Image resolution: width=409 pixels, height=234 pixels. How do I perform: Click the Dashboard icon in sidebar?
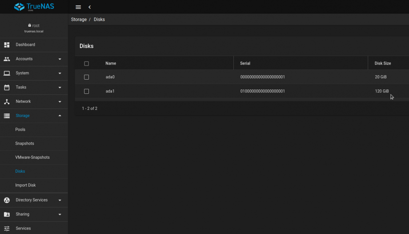tap(7, 44)
